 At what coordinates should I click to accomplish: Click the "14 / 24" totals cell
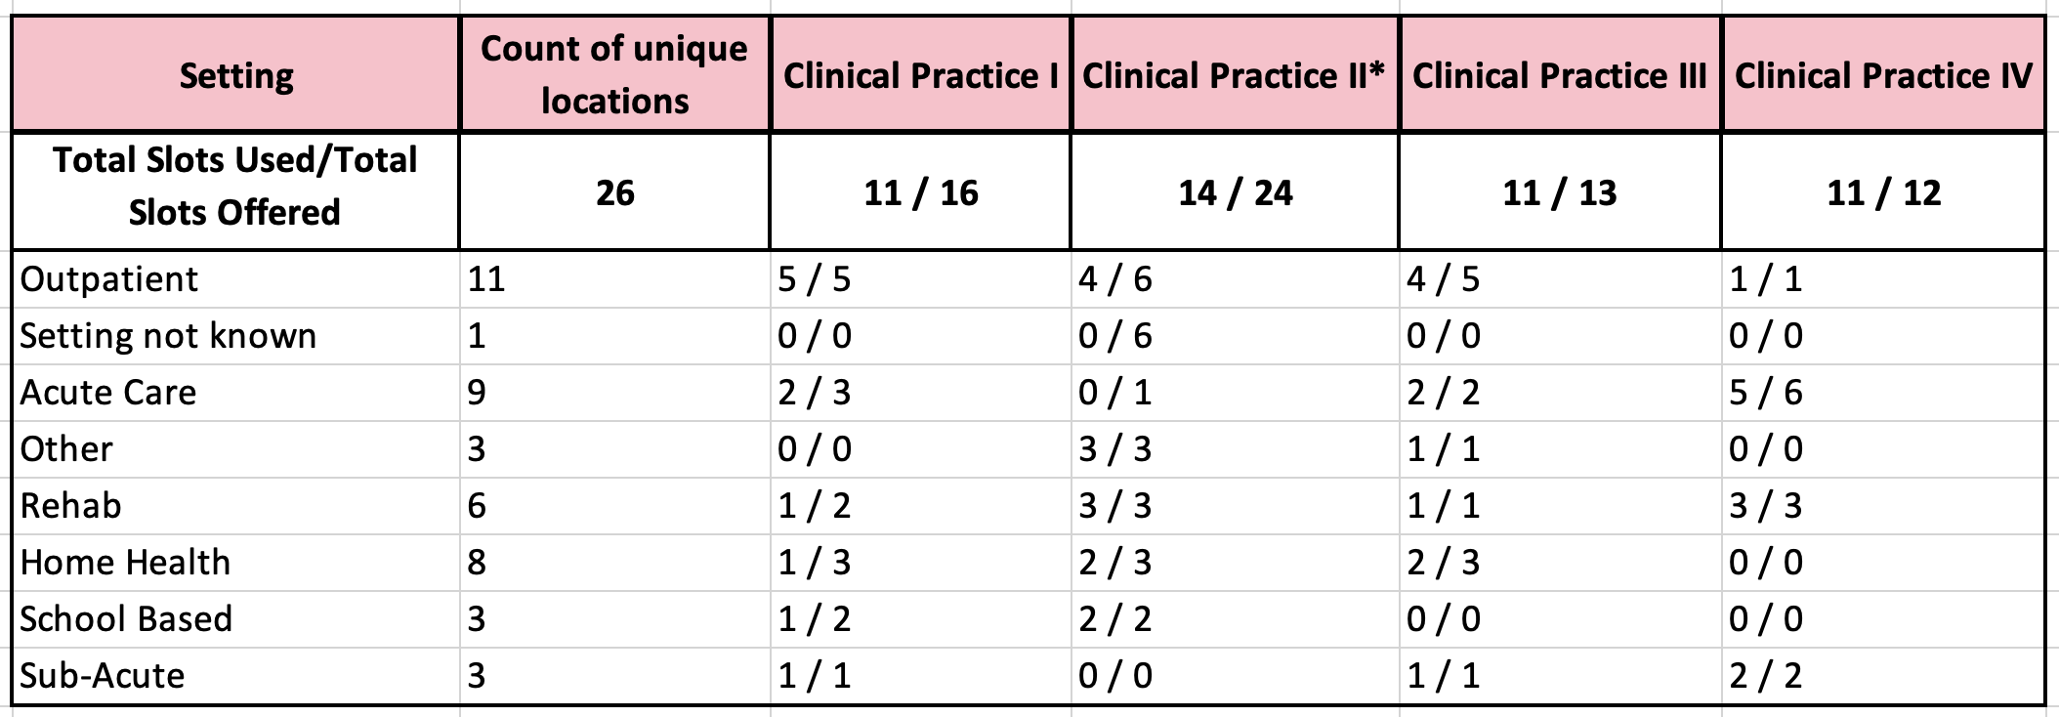[1235, 192]
